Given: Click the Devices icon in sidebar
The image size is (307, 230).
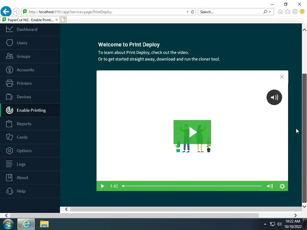Looking at the screenshot, I should [9, 97].
